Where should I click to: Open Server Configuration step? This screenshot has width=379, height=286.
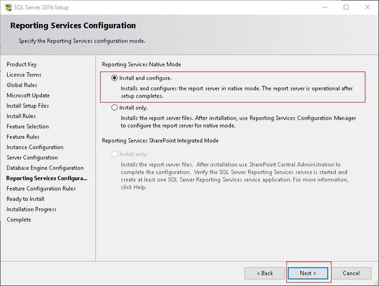32,158
